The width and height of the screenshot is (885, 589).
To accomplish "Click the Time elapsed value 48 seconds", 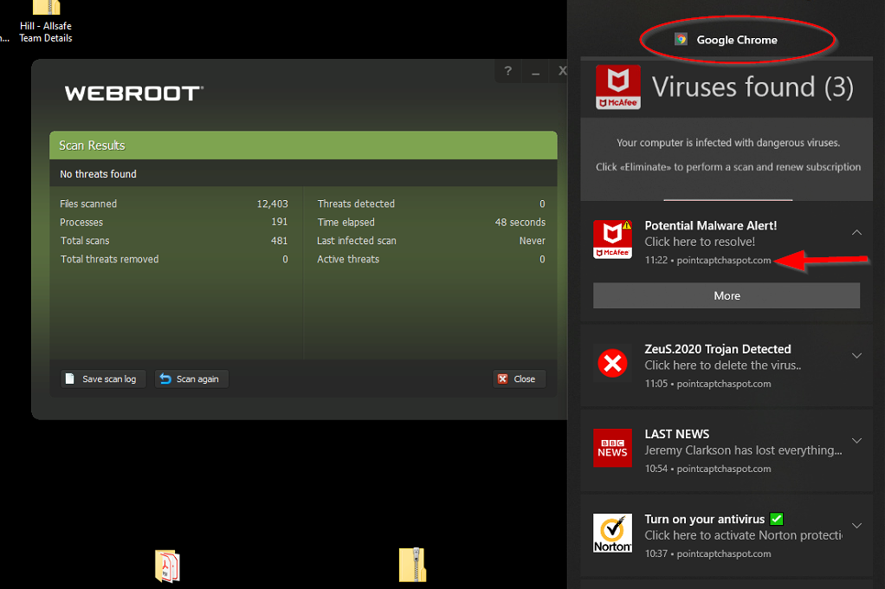I will pos(520,222).
